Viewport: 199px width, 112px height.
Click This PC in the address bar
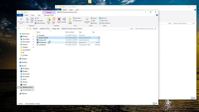(x=35, y=29)
